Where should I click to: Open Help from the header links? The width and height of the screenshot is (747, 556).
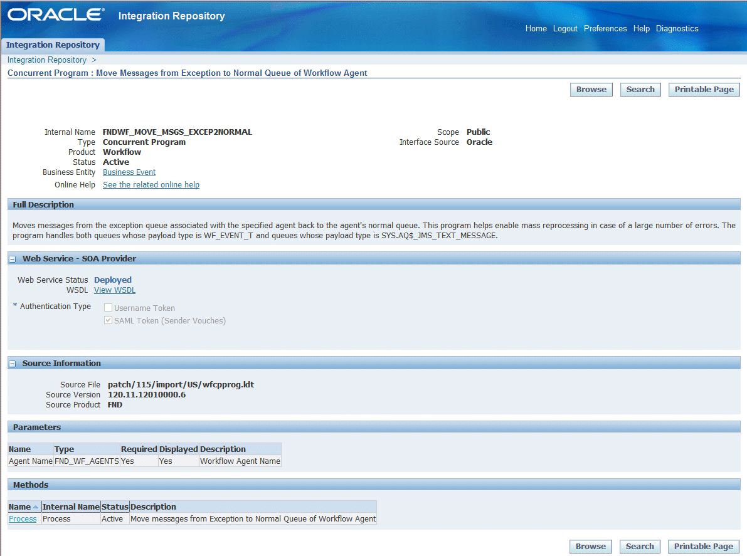641,29
